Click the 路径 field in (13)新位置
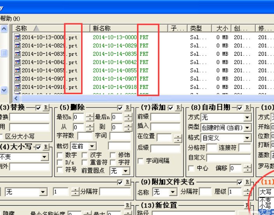Screen dimensions: 274x215 pyautogui.click(x=193, y=213)
